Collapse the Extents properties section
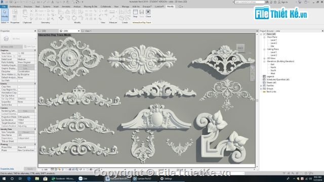This screenshot has height=182, width=324. point(35,84)
